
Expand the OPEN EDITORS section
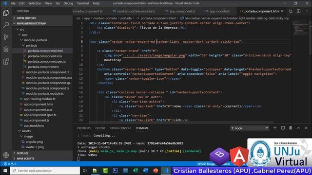click(x=42, y=18)
